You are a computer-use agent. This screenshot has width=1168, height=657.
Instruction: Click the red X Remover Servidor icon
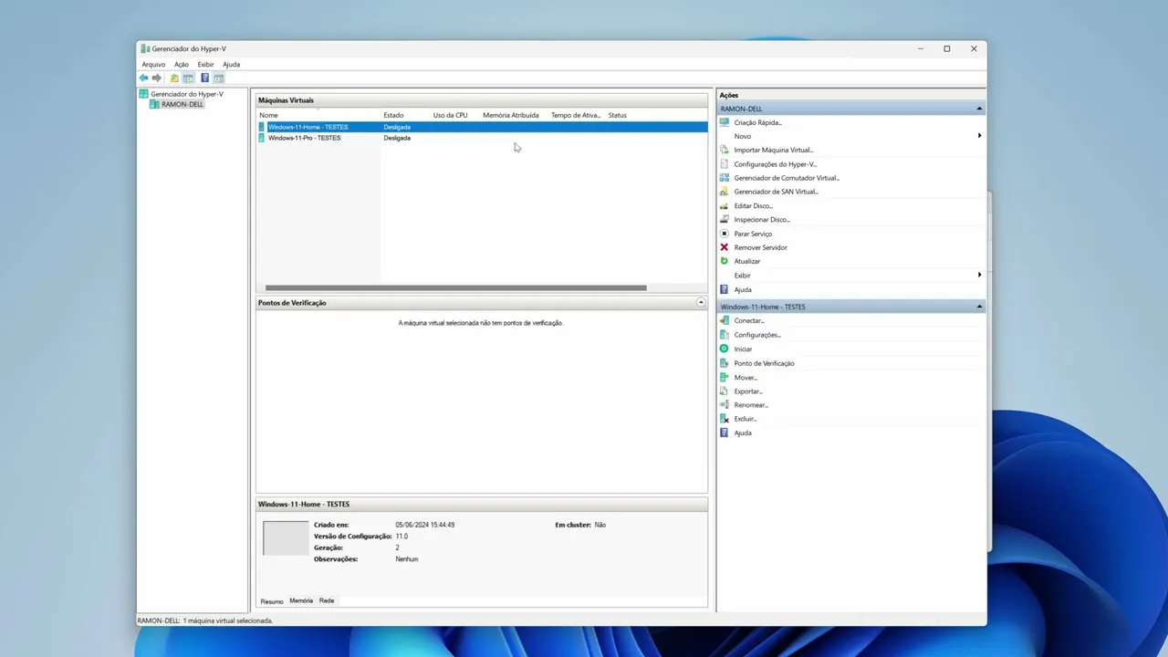click(x=725, y=247)
